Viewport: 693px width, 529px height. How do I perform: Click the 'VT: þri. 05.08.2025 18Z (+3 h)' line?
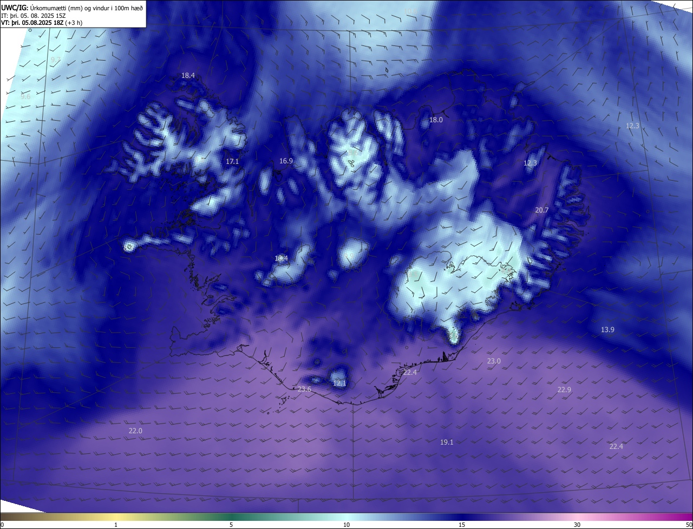pos(42,23)
